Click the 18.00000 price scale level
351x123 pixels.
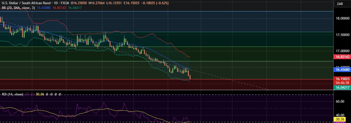click(x=342, y=18)
